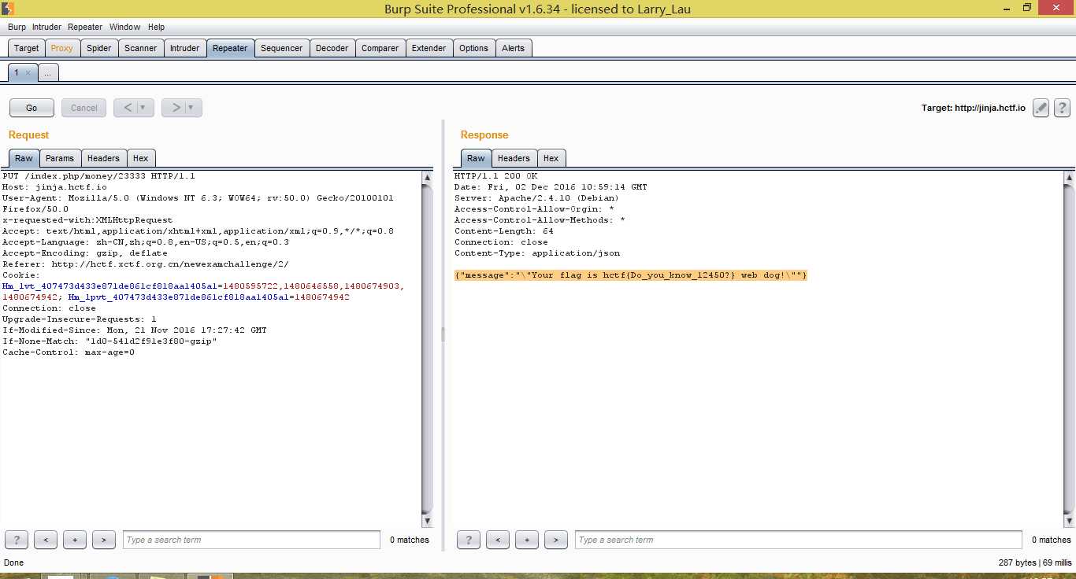Switch to the Alerts tool tab
The height and width of the screenshot is (579, 1076).
514,48
